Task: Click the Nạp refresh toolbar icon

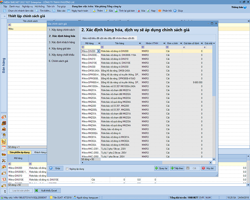Action: (x=148, y=11)
